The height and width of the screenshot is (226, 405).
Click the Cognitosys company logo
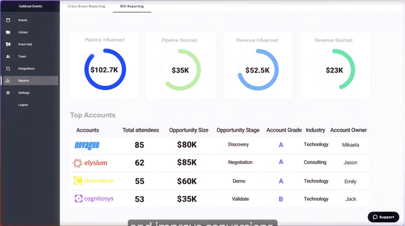pos(94,199)
